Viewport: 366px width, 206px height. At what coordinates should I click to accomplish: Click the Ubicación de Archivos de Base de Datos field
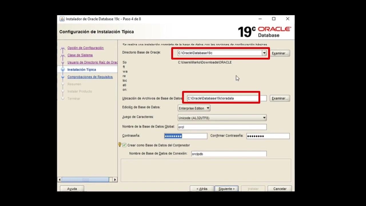click(x=226, y=98)
